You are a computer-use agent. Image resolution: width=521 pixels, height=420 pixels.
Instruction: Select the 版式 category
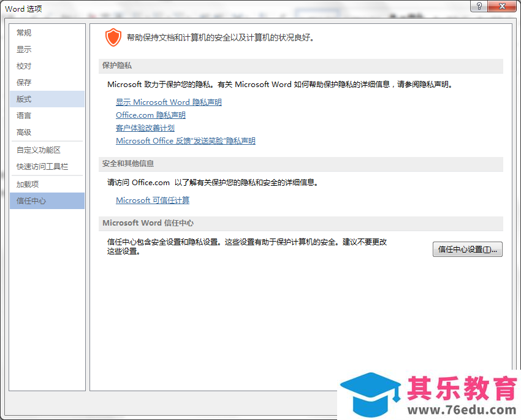[x=47, y=99]
